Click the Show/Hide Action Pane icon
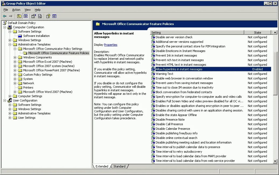 [x=54, y=16]
